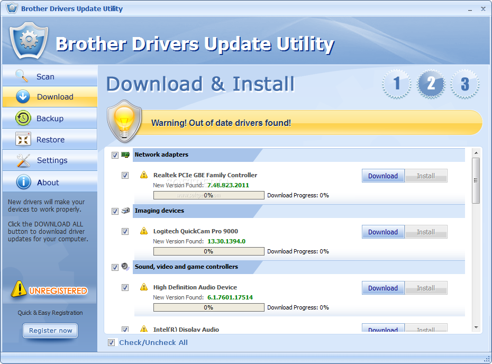Click version number 7.48.823.2011
The width and height of the screenshot is (492, 364).
click(x=228, y=185)
